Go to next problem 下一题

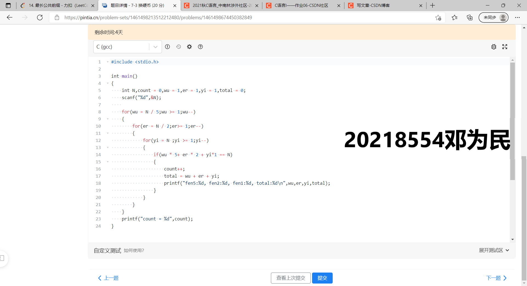(497, 278)
